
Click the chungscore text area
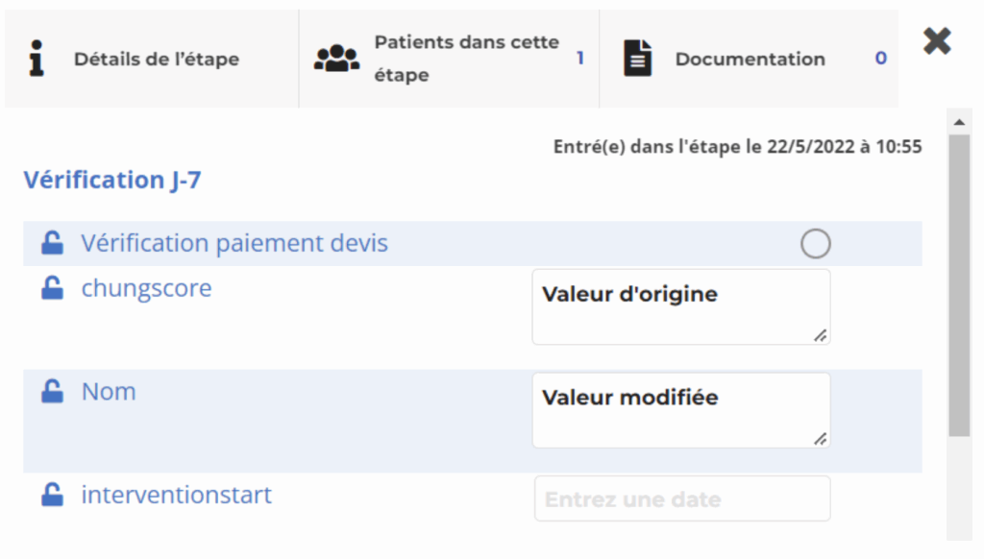pyautogui.click(x=680, y=306)
